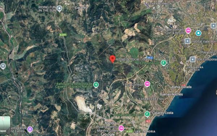Screen dimensions: 217x136
Task: Select the Habitat Valle Romano square marker
Action: coord(187,41)
